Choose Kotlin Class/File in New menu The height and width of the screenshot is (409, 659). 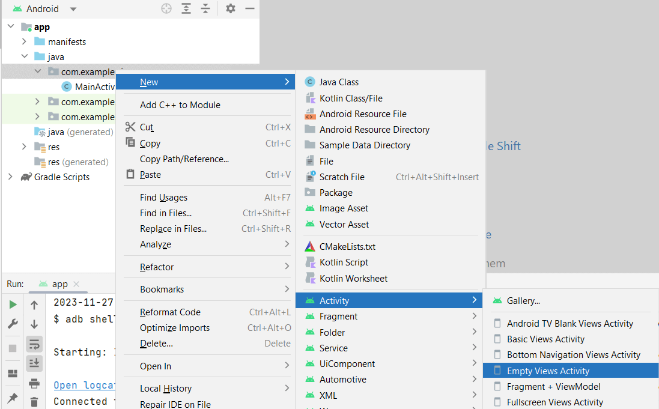click(x=351, y=98)
